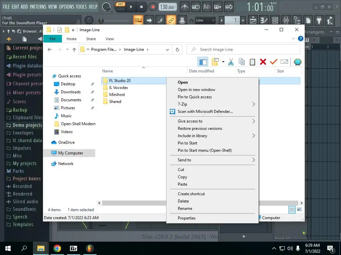Click the FL Studio play button
Image resolution: width=341 pixels, height=255 pixels.
[x=131, y=7]
